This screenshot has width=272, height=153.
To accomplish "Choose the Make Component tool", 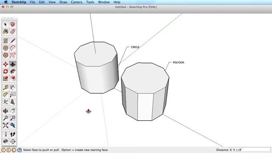I will click(13, 25).
